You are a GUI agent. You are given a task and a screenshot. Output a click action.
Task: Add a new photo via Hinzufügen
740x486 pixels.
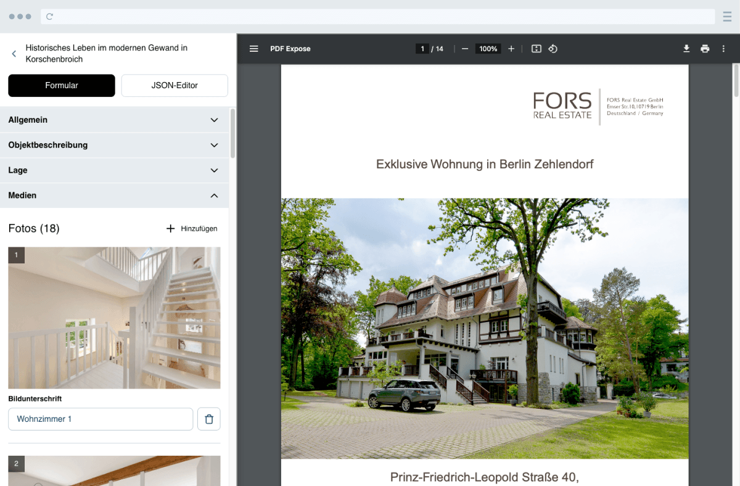click(191, 228)
